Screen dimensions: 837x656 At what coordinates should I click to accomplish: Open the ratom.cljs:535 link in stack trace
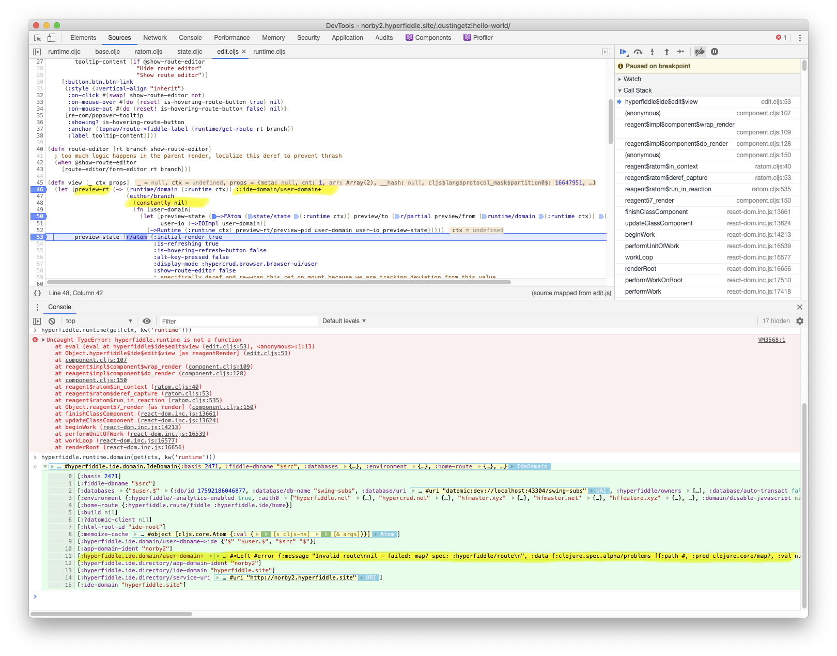194,401
